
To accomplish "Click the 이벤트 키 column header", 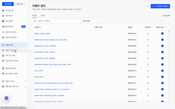I will (37, 27).
